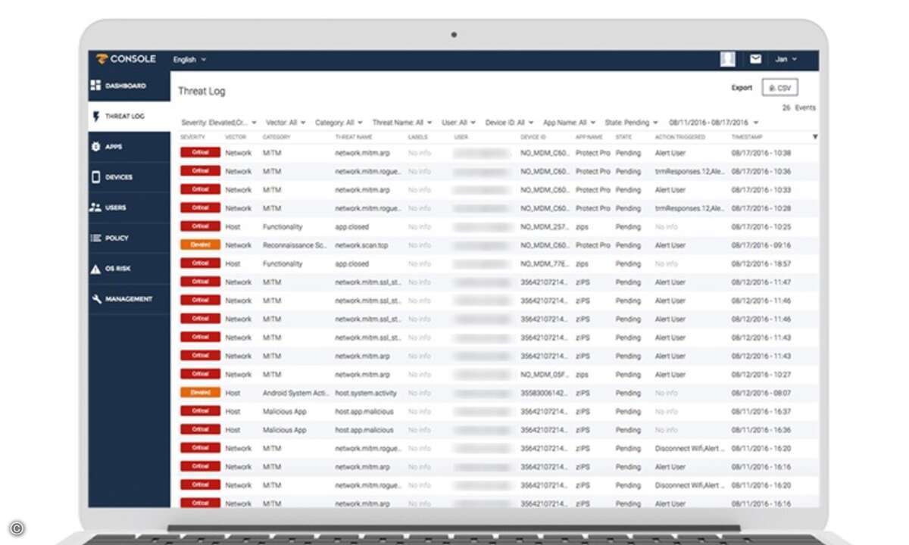Sort by the LABELS column header
909x545 pixels.
418,137
